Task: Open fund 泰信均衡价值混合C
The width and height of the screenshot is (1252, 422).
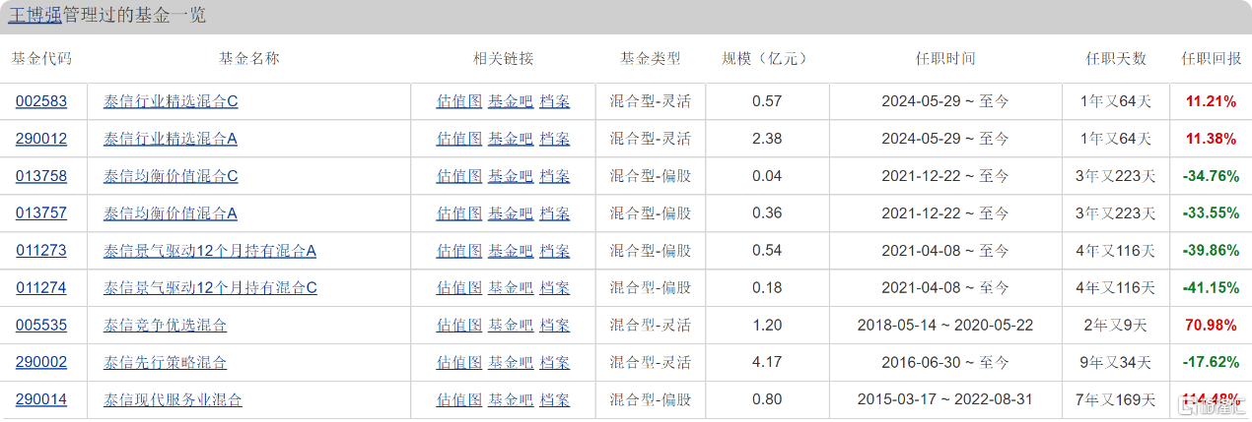Action: pyautogui.click(x=171, y=176)
